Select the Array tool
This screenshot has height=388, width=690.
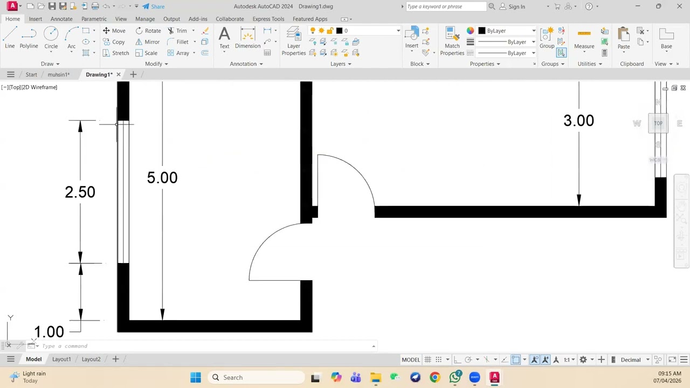[x=178, y=53]
